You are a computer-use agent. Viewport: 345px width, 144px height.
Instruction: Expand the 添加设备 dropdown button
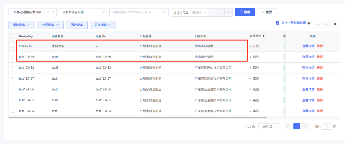(x=21, y=25)
